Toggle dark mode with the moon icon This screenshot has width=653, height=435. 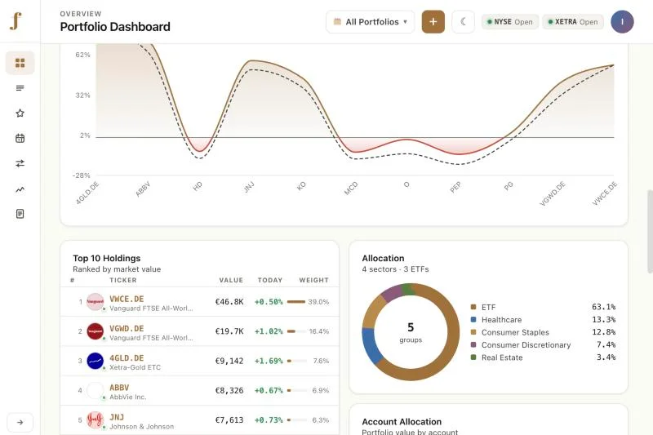click(463, 22)
